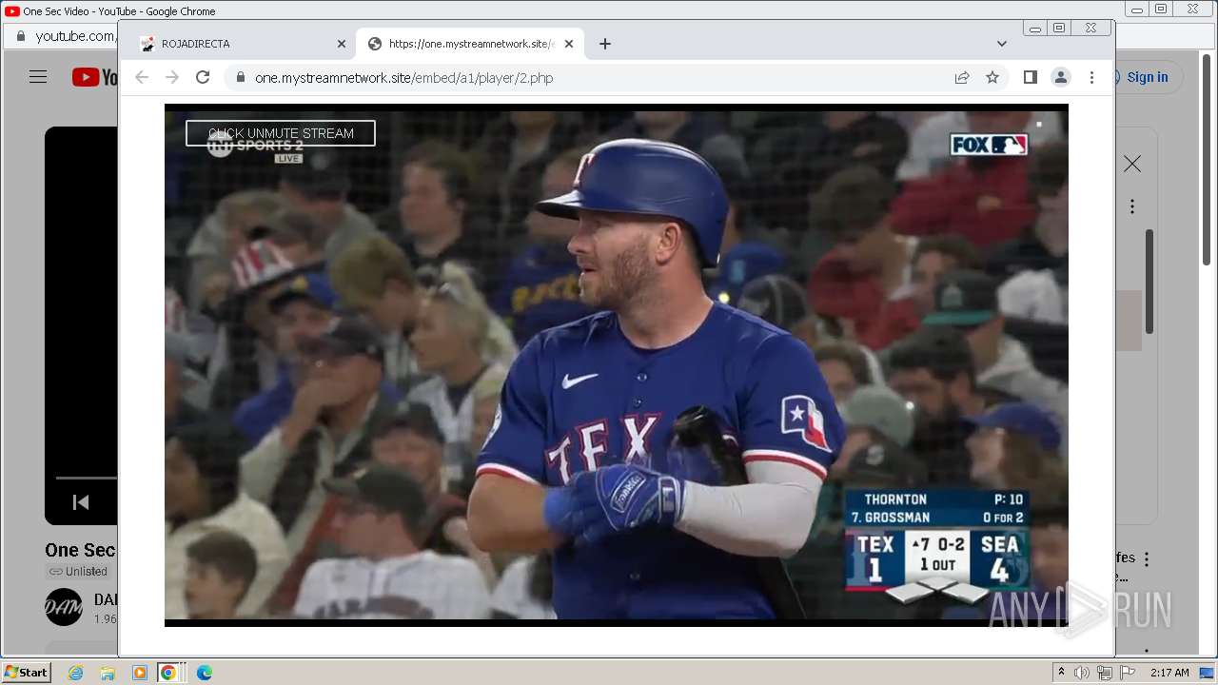This screenshot has height=685, width=1218.
Task: Open Chrome three-dot menu
Action: [1091, 77]
